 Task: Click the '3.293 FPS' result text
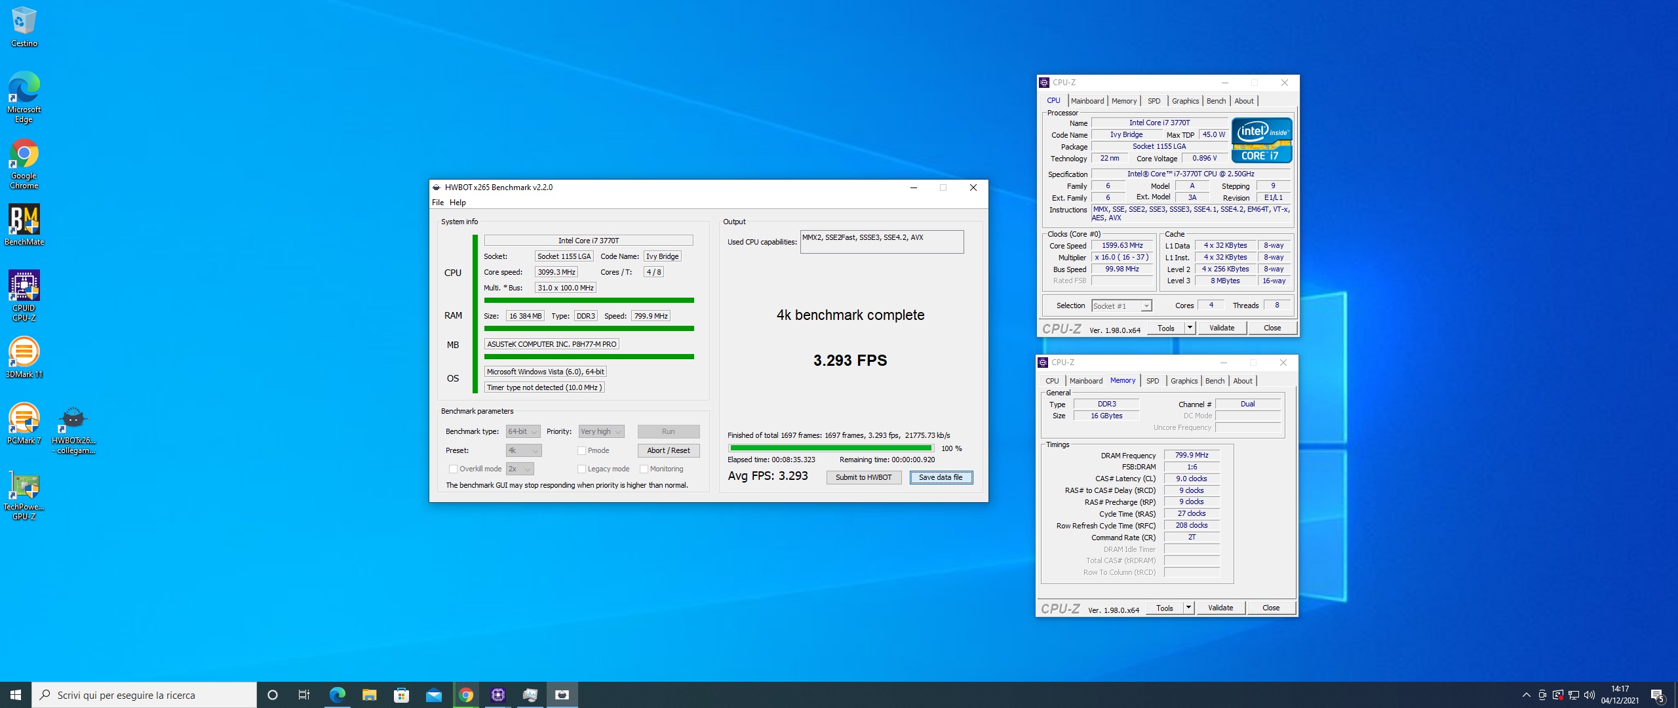click(x=850, y=361)
